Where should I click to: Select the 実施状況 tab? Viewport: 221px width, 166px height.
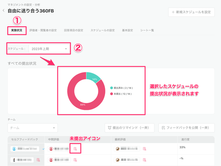point(17,30)
